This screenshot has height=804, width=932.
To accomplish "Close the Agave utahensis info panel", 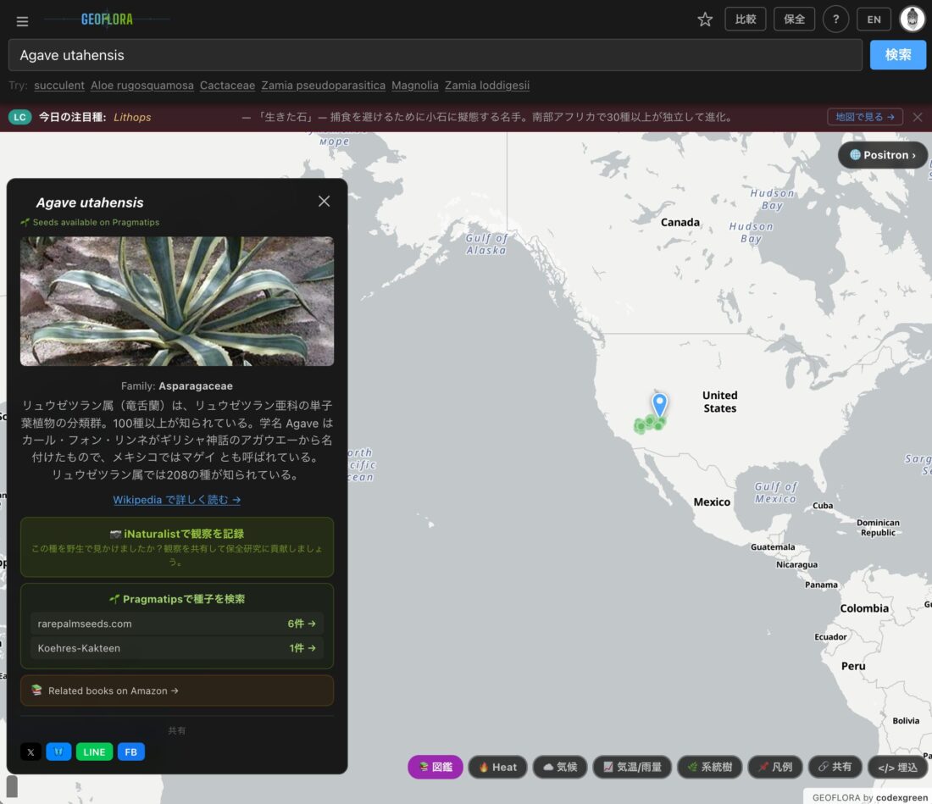I will click(x=324, y=202).
